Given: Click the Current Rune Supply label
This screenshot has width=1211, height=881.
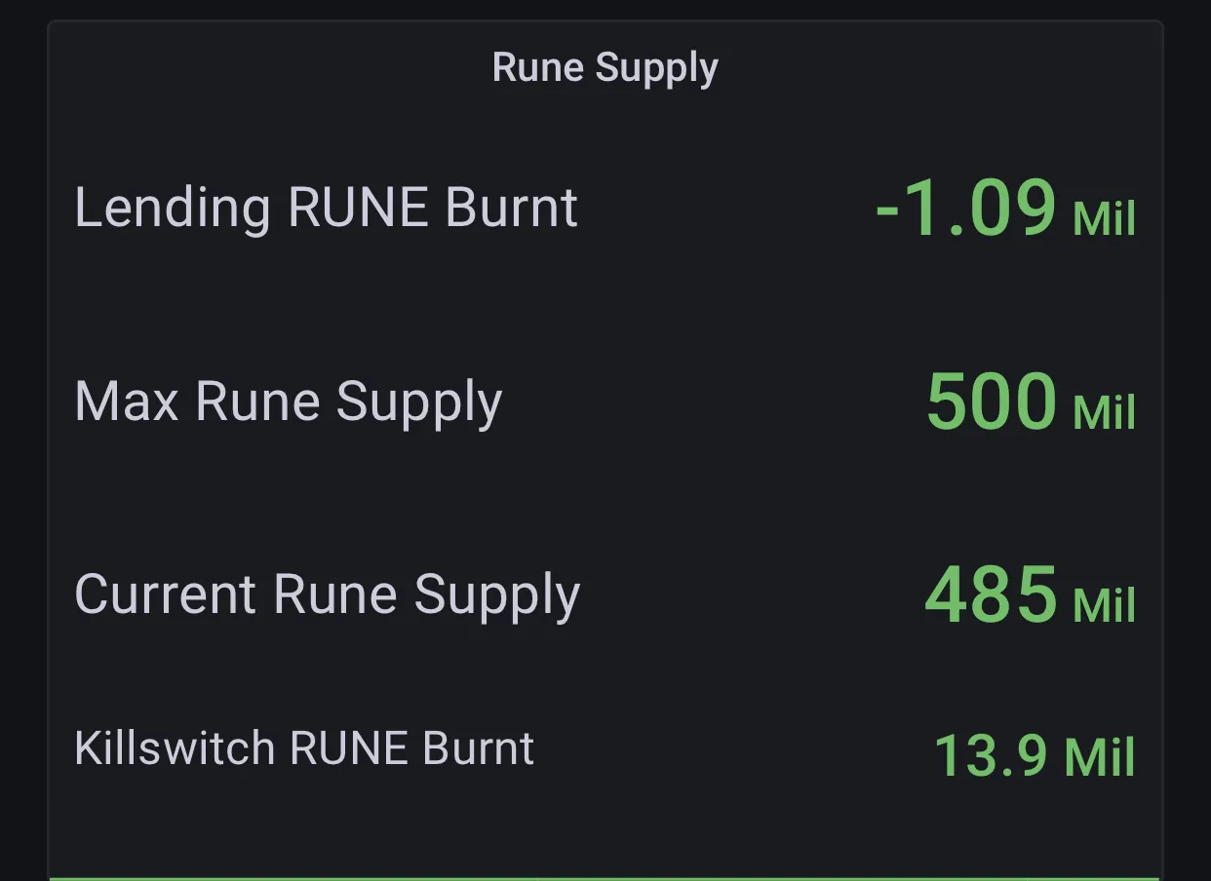Looking at the screenshot, I should point(327,594).
